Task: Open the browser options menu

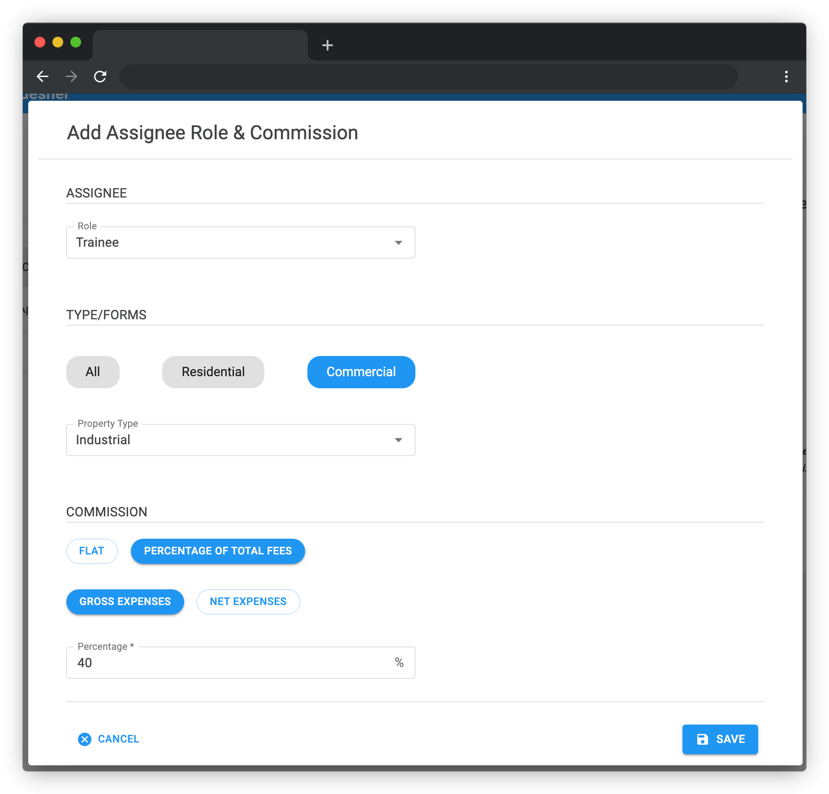Action: click(786, 77)
